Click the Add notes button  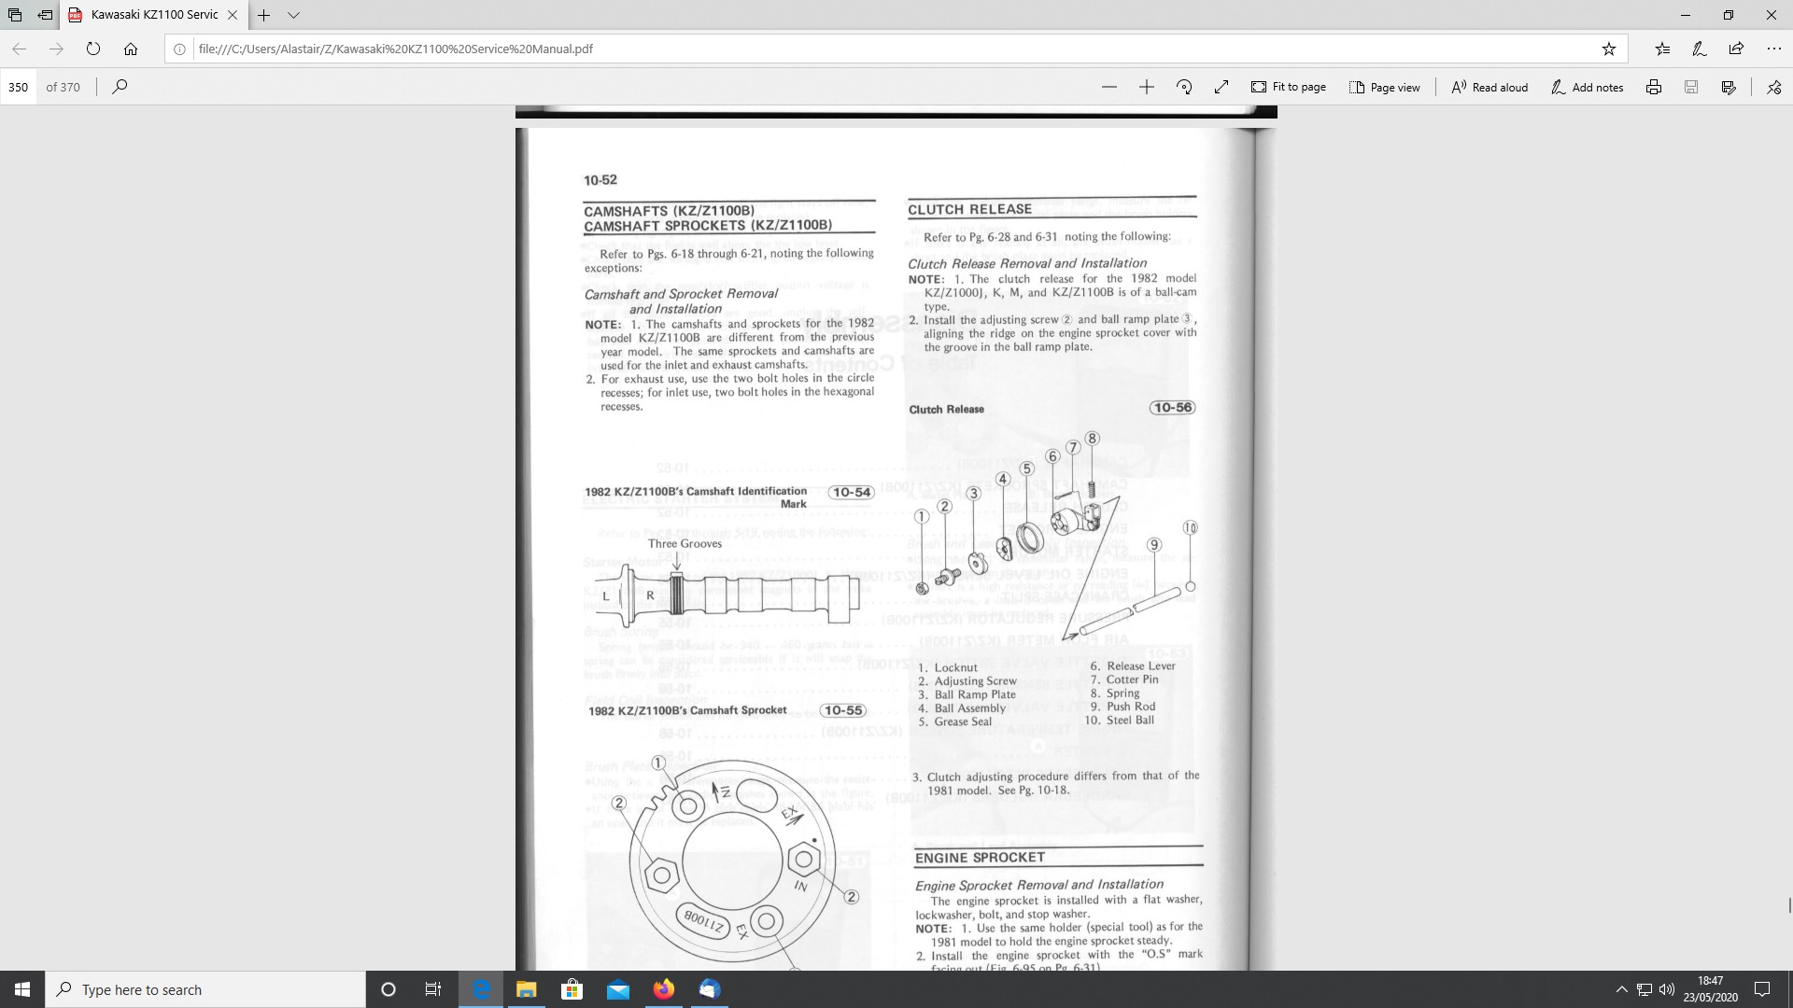click(x=1587, y=87)
